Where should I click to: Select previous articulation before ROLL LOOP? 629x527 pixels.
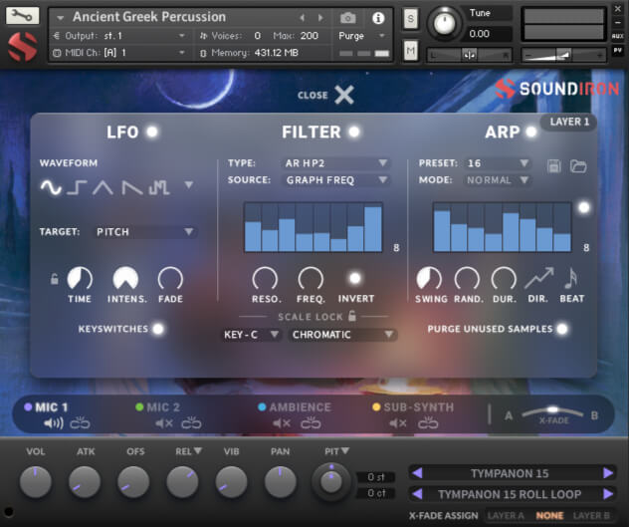(417, 493)
